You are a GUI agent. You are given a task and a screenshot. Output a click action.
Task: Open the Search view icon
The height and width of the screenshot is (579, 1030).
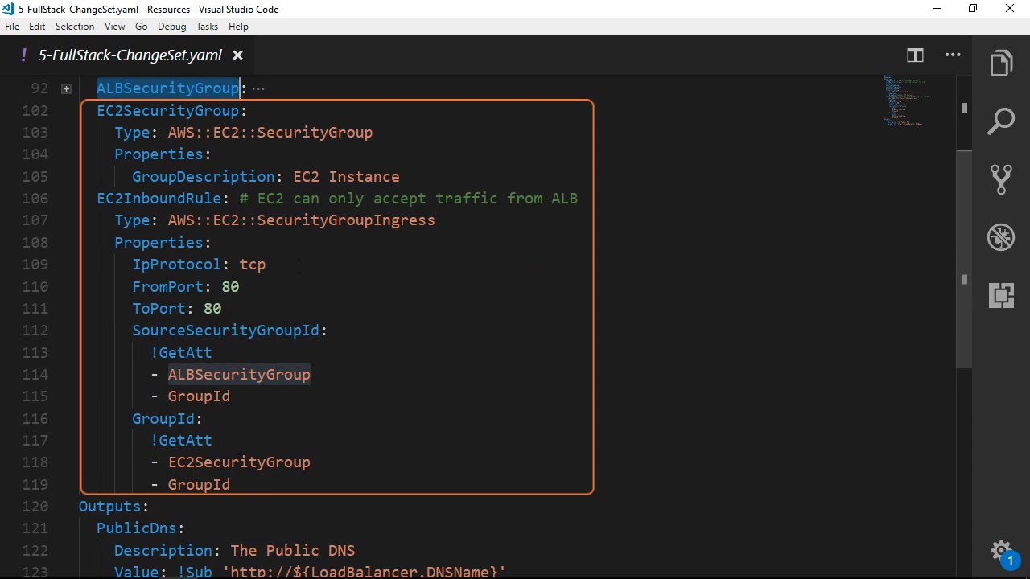coord(1001,122)
